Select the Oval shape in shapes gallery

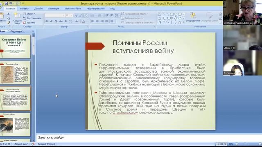pyautogui.click(x=176, y=14)
